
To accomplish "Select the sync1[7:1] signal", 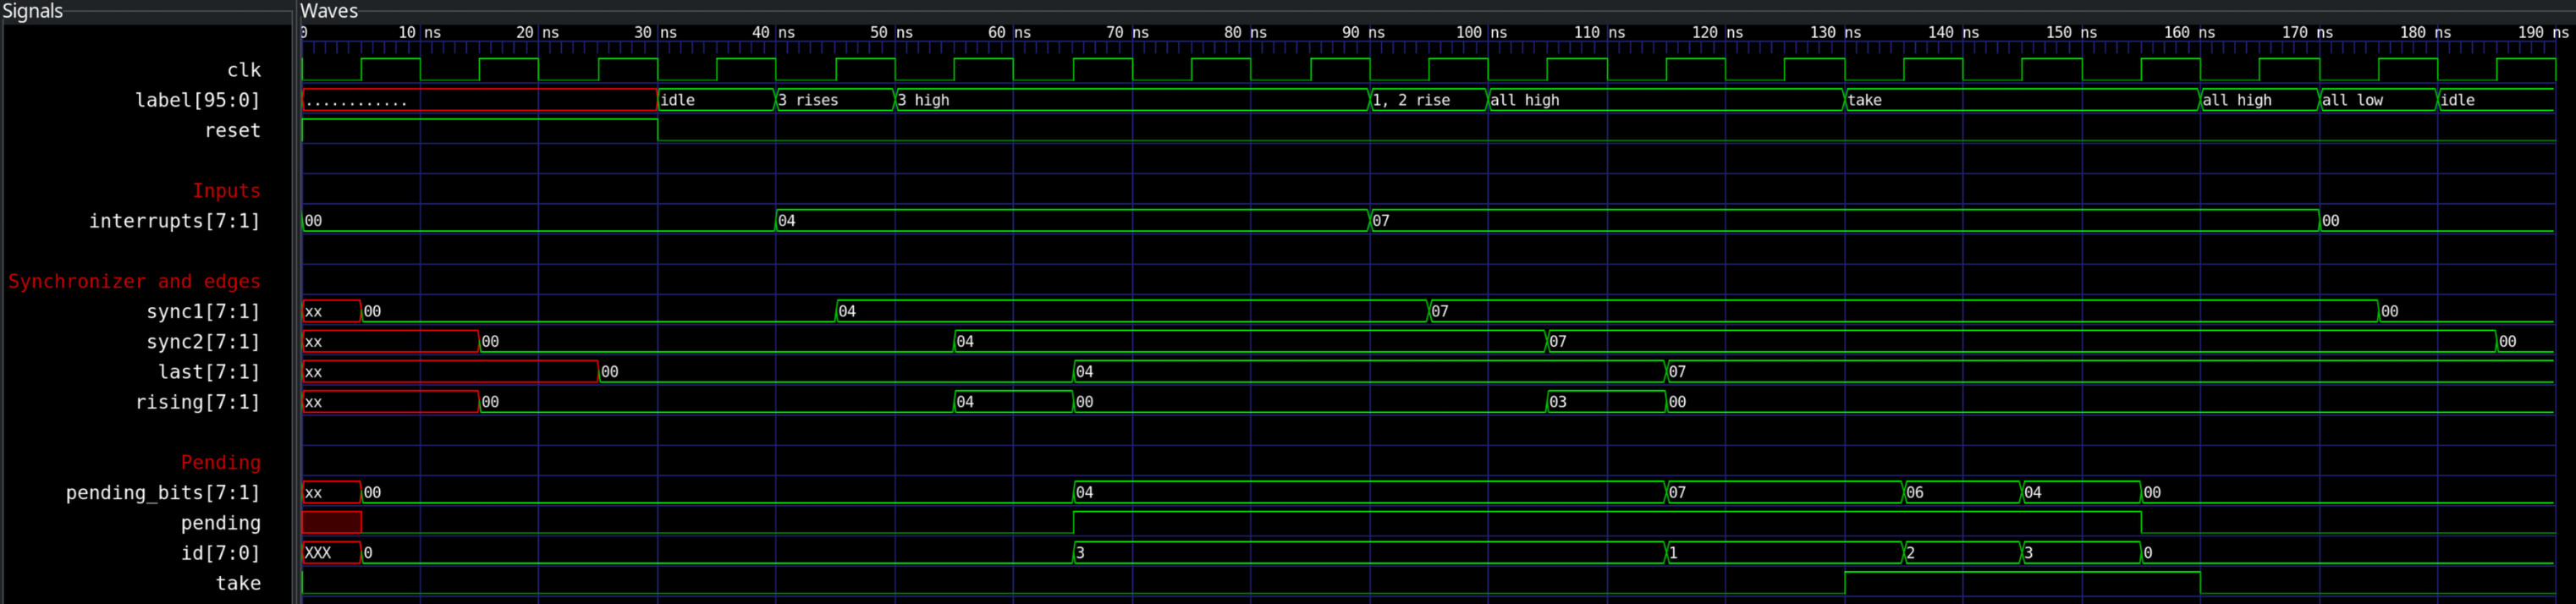I will [x=203, y=311].
